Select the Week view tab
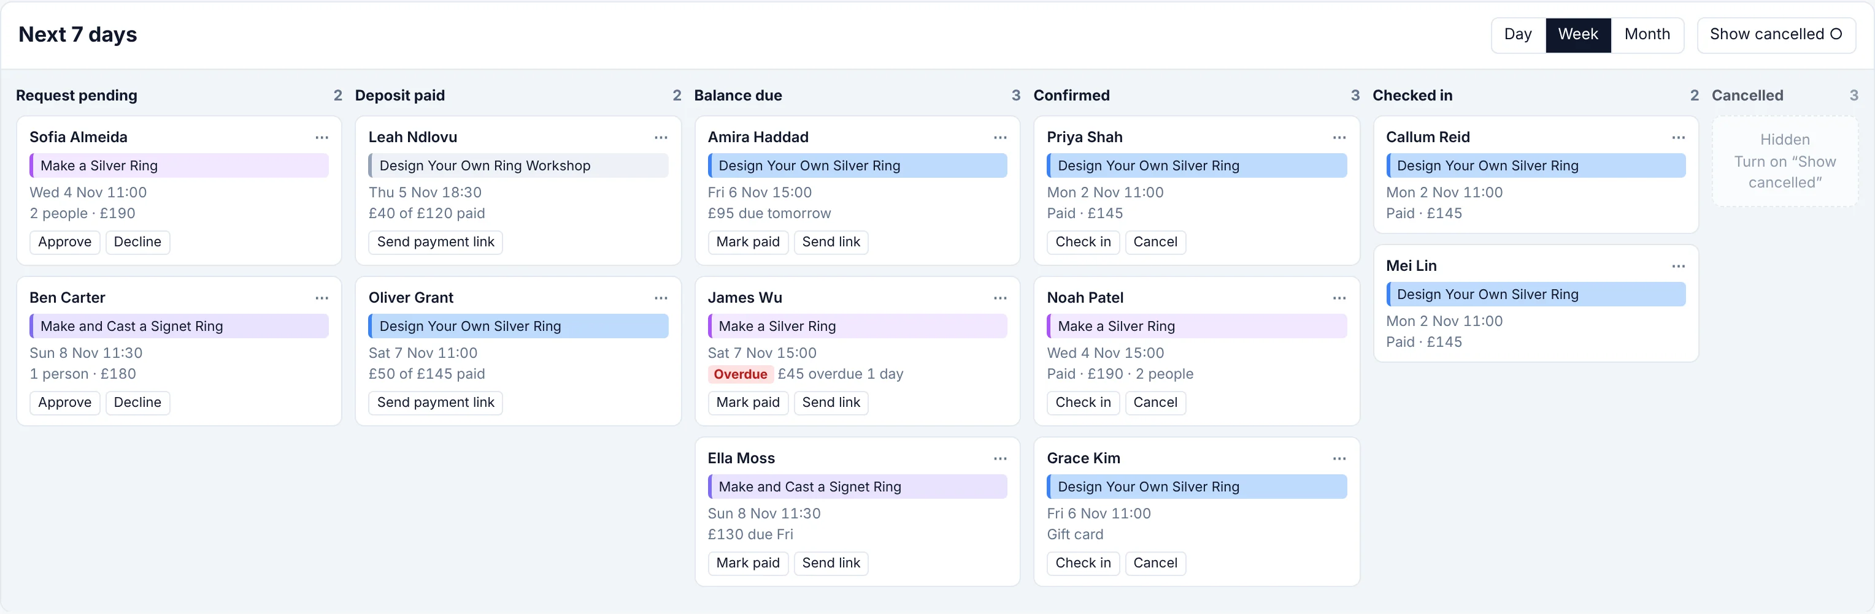The width and height of the screenshot is (1875, 614). coord(1578,35)
